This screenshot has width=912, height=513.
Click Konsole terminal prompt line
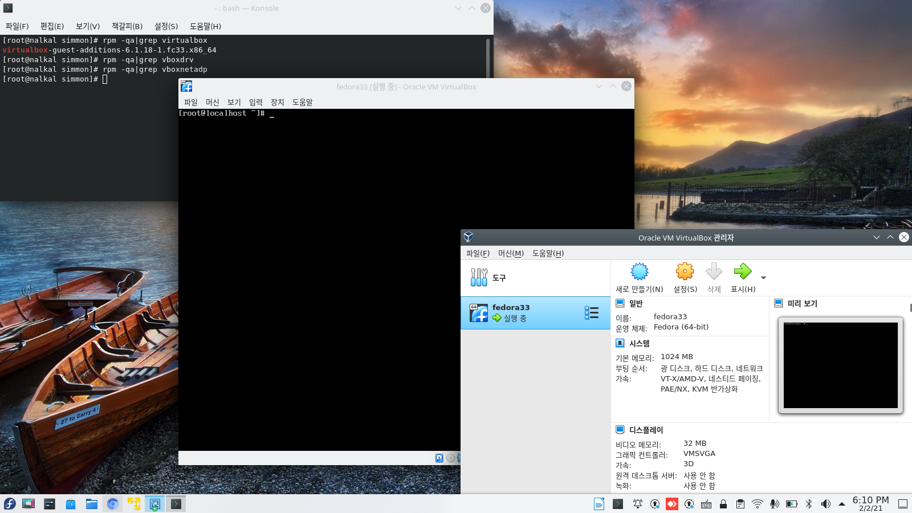[x=55, y=79]
